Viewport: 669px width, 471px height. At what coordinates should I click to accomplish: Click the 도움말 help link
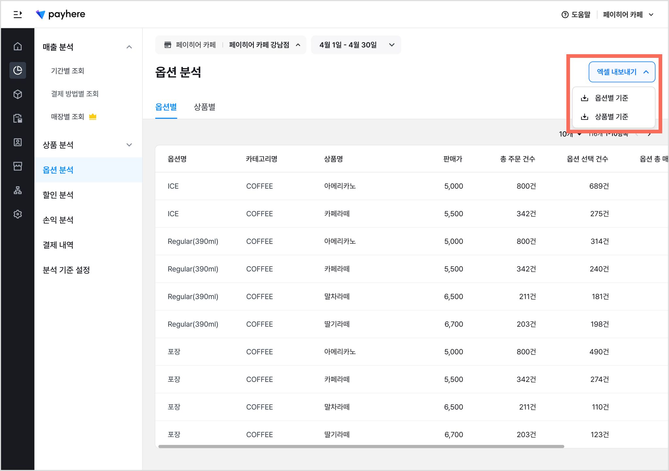pyautogui.click(x=576, y=15)
